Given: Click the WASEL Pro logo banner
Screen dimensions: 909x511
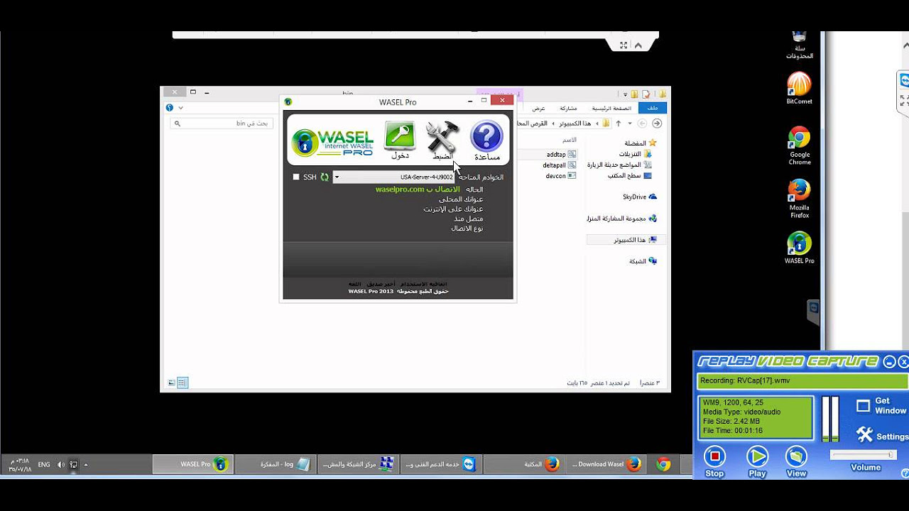Looking at the screenshot, I should [x=333, y=142].
